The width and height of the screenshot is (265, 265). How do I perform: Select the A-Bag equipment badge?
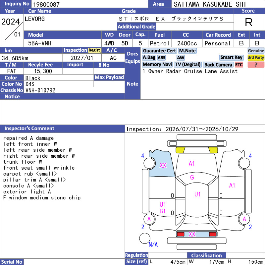pos(149,57)
